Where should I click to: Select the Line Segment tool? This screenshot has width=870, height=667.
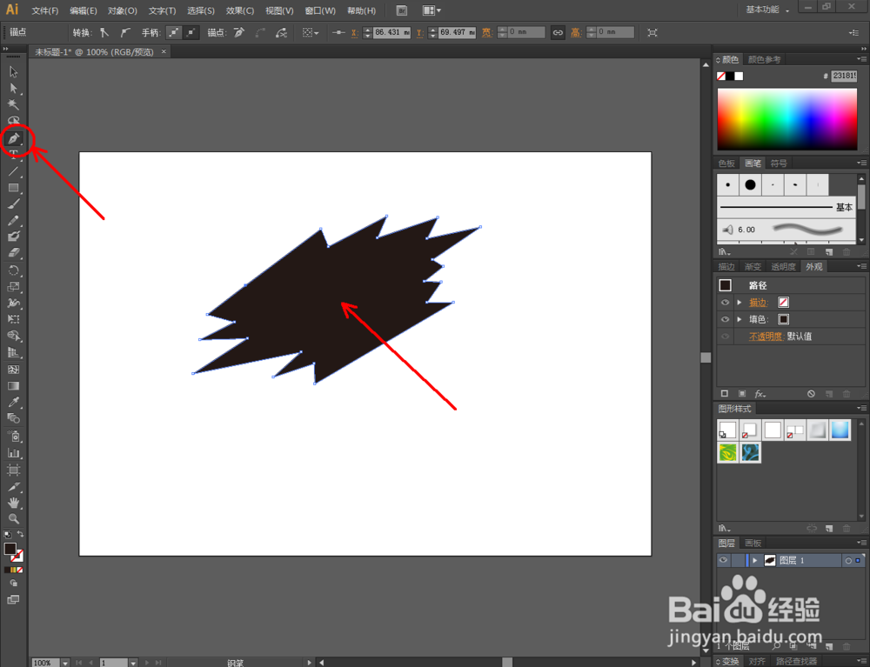tap(13, 171)
